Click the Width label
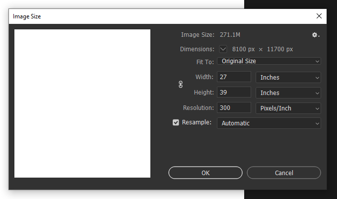The width and height of the screenshot is (337, 199). coord(204,77)
